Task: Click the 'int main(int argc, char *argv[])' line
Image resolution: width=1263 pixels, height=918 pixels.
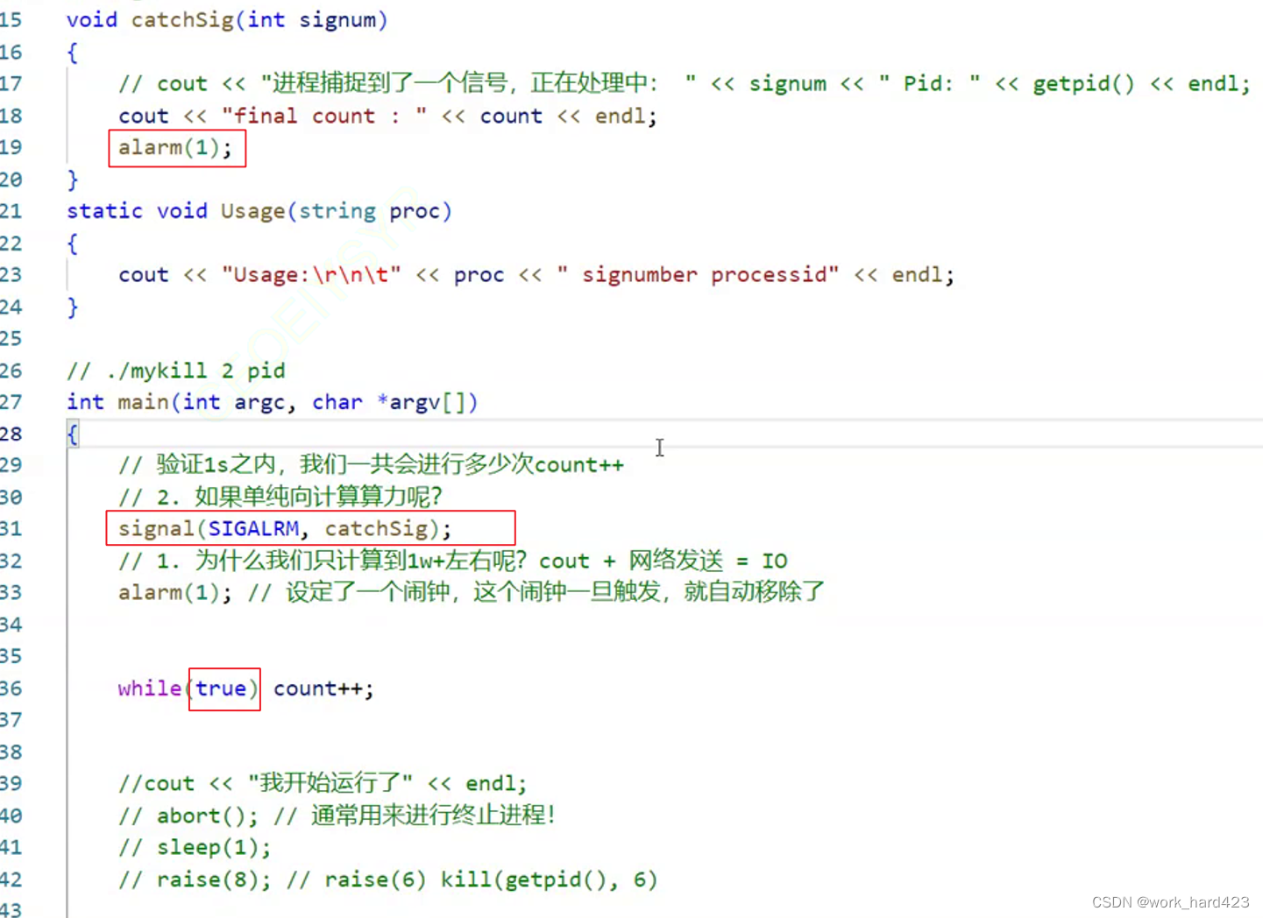Action: [x=273, y=402]
